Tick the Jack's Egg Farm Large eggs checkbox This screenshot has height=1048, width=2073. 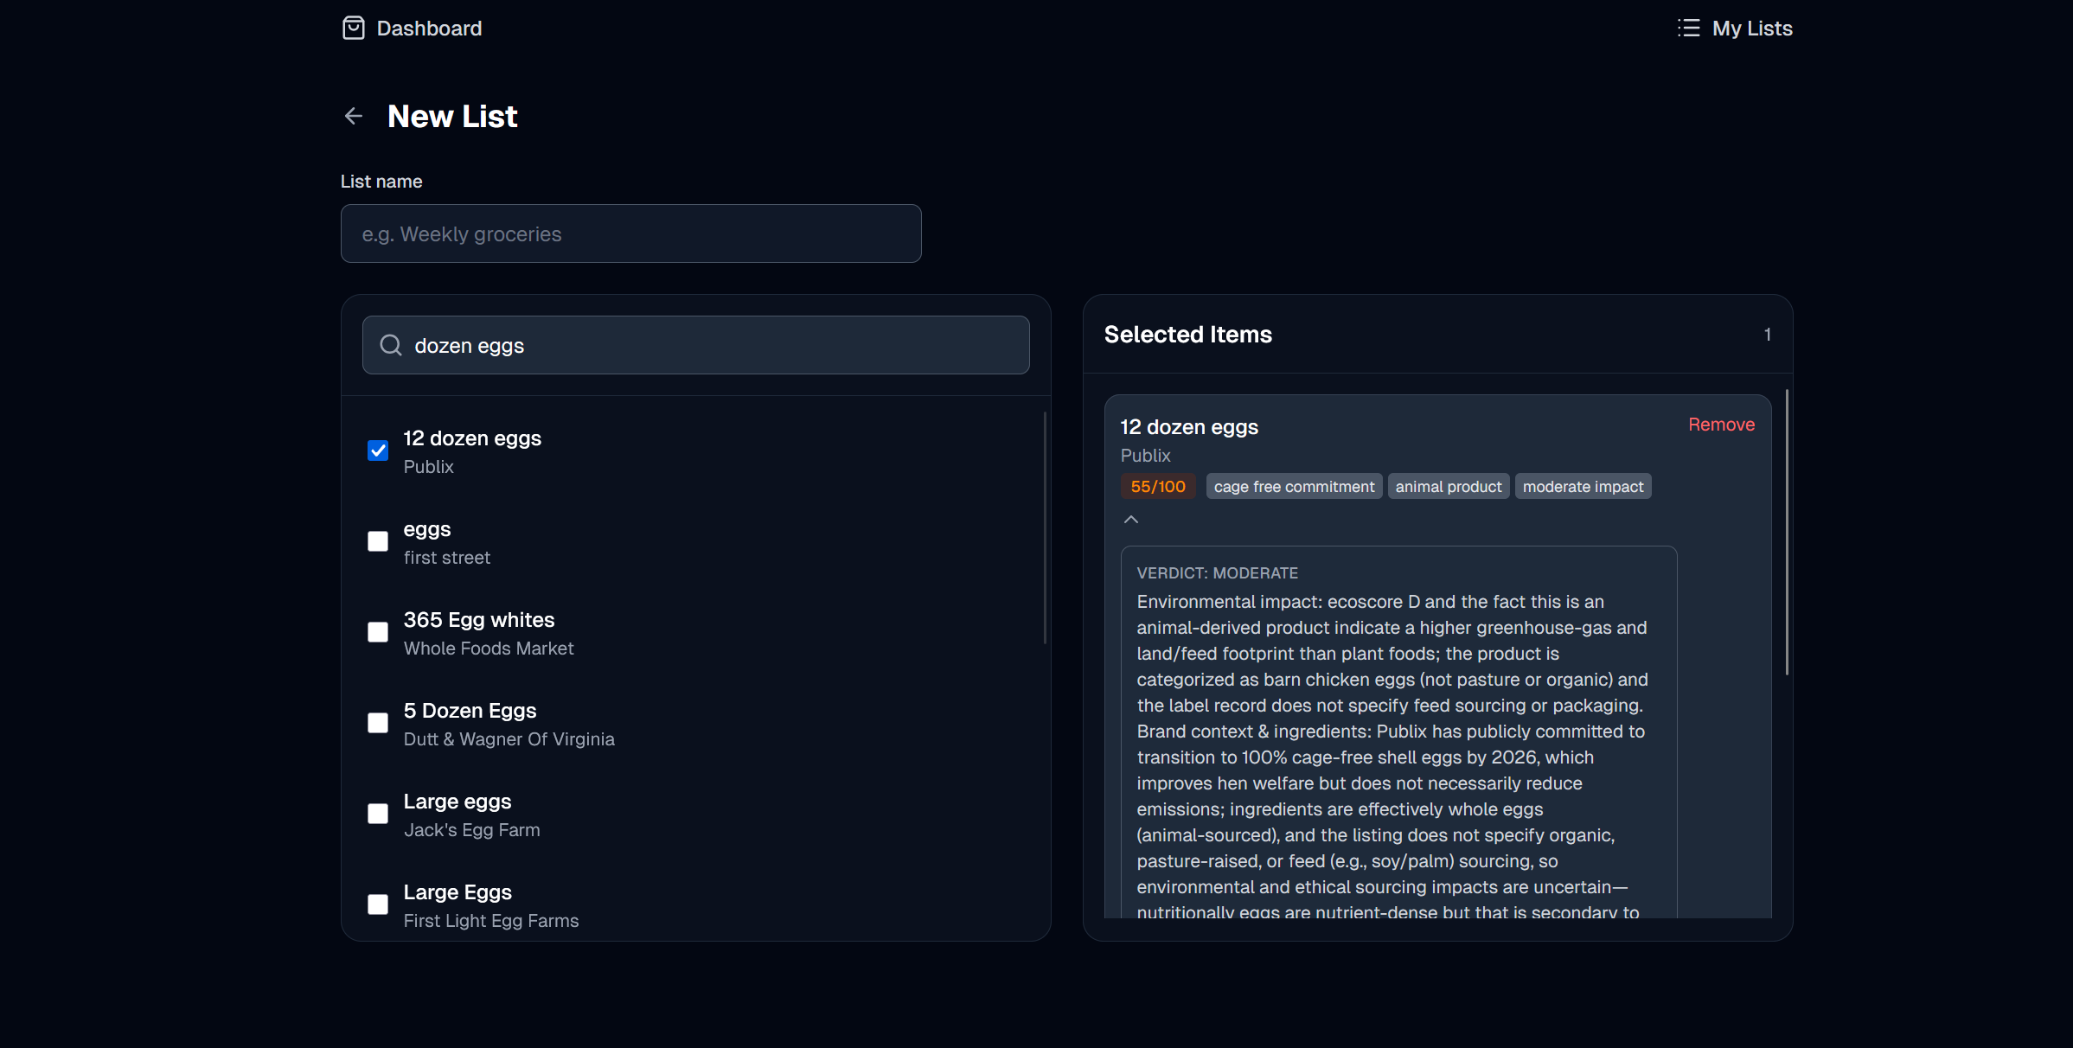coord(378,814)
